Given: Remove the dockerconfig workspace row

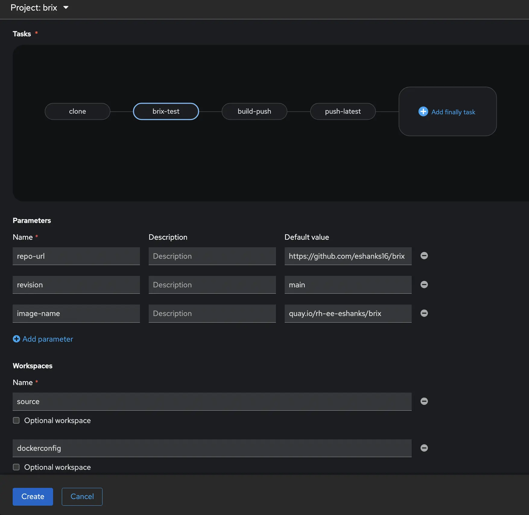Looking at the screenshot, I should click(x=424, y=448).
